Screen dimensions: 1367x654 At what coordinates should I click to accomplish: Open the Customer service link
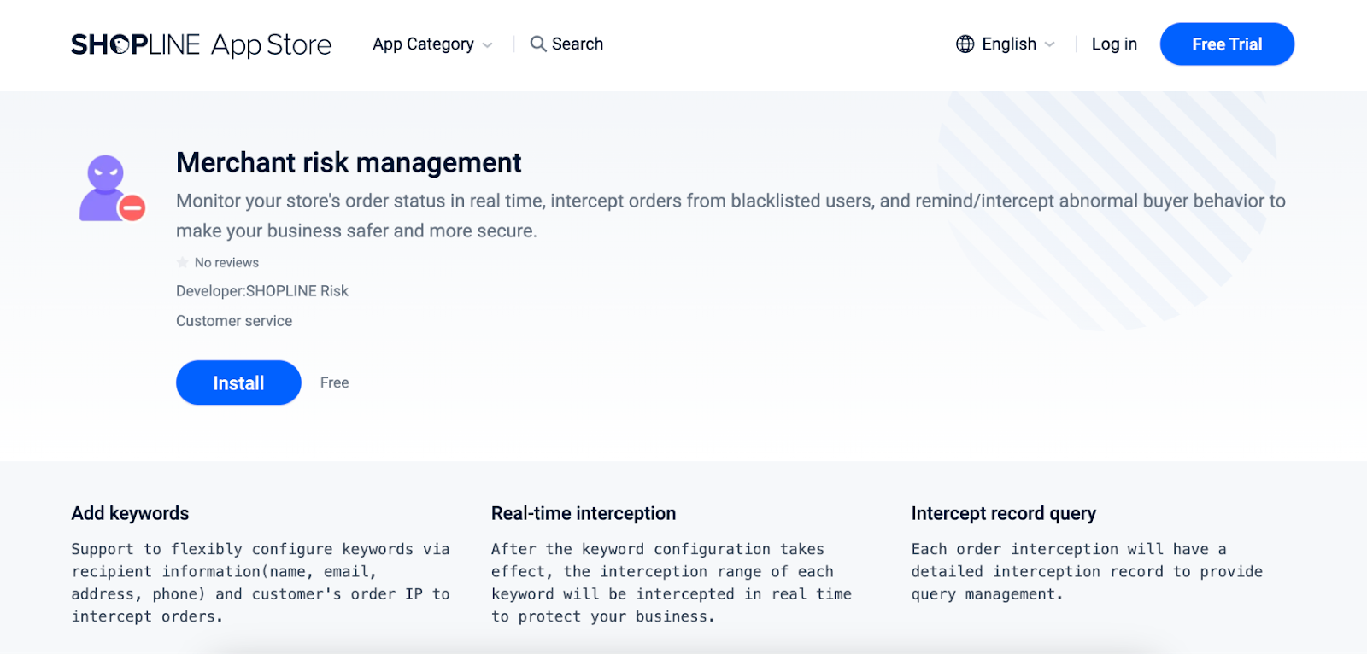[x=234, y=321]
